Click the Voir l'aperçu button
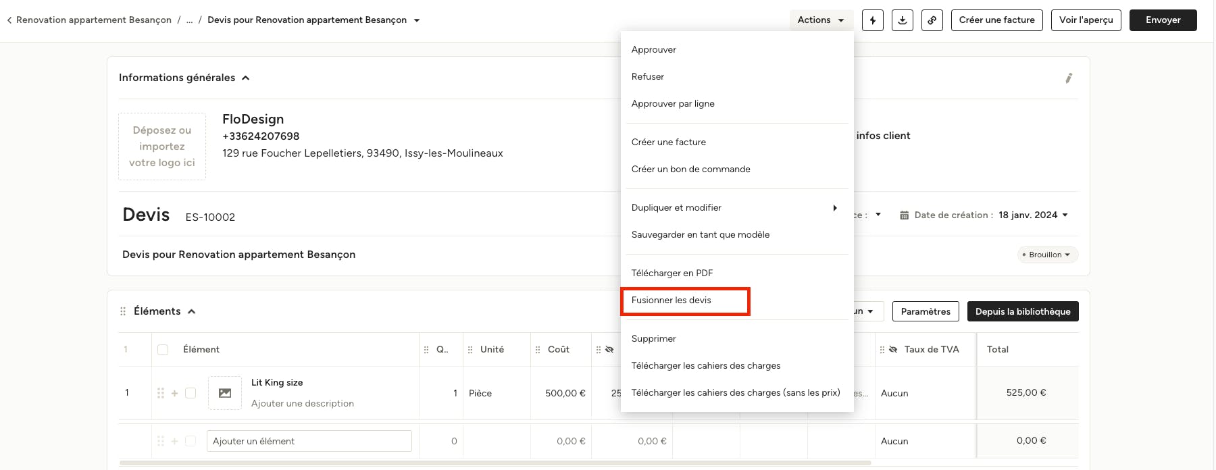The height and width of the screenshot is (470, 1216). [x=1086, y=20]
